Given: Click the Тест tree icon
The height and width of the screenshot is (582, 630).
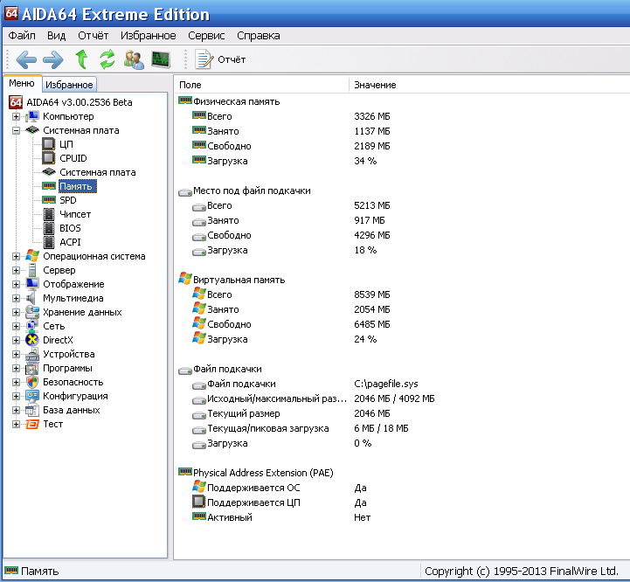Looking at the screenshot, I should click(32, 425).
